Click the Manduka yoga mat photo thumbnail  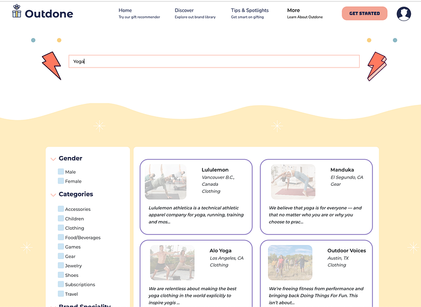pos(293,182)
